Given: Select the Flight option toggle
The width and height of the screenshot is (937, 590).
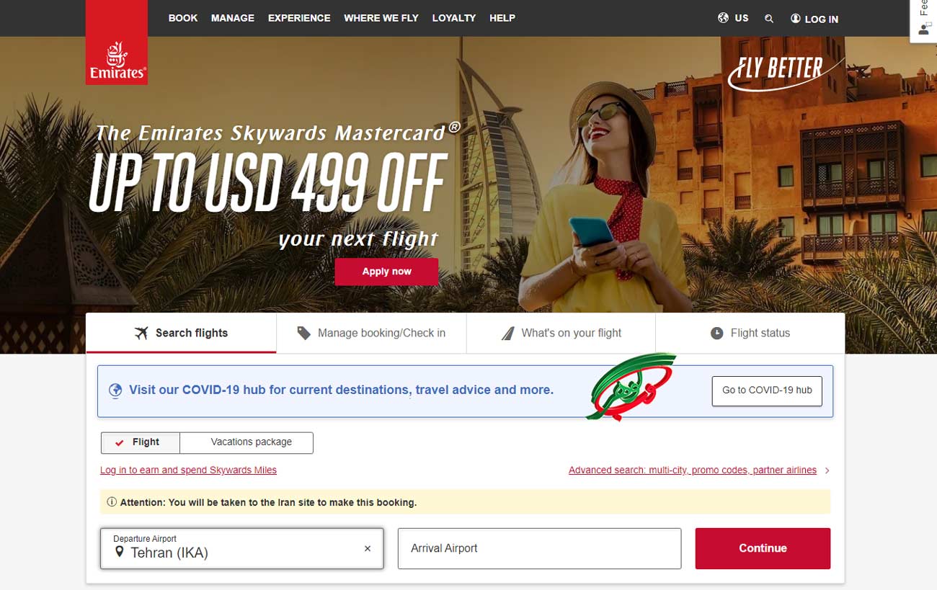Looking at the screenshot, I should click(x=140, y=442).
